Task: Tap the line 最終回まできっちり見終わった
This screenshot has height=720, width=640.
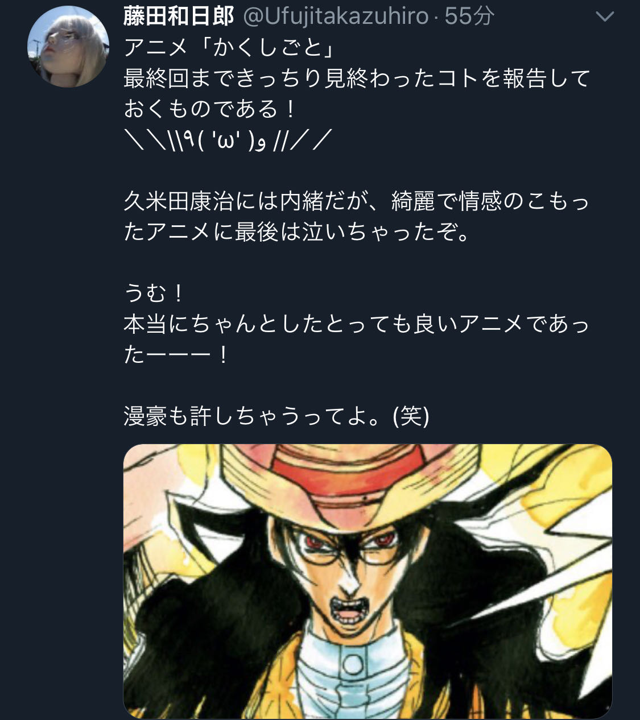Action: point(357,78)
